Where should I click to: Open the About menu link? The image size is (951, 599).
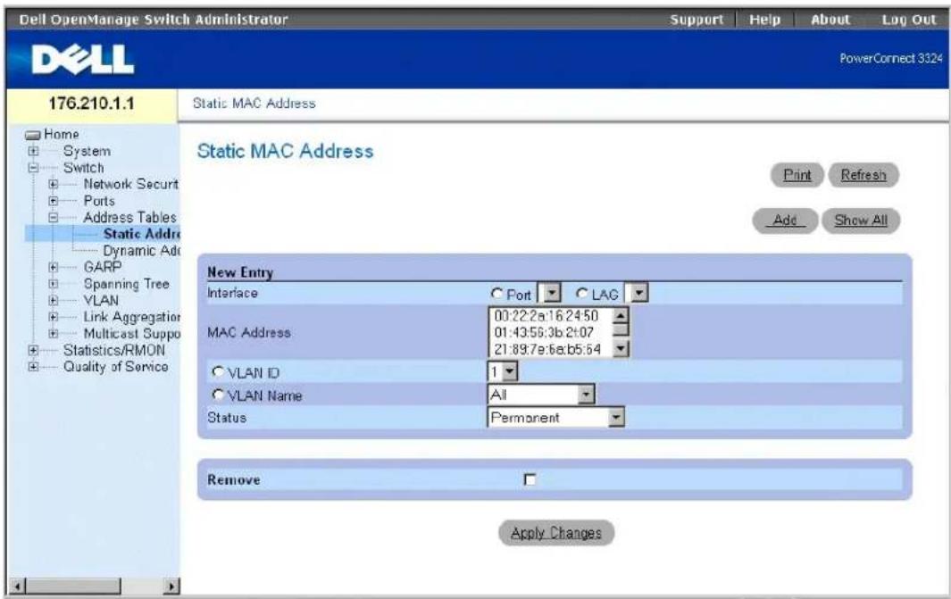(x=830, y=20)
